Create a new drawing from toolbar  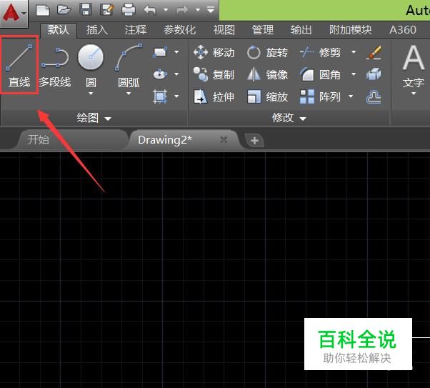[x=43, y=11]
